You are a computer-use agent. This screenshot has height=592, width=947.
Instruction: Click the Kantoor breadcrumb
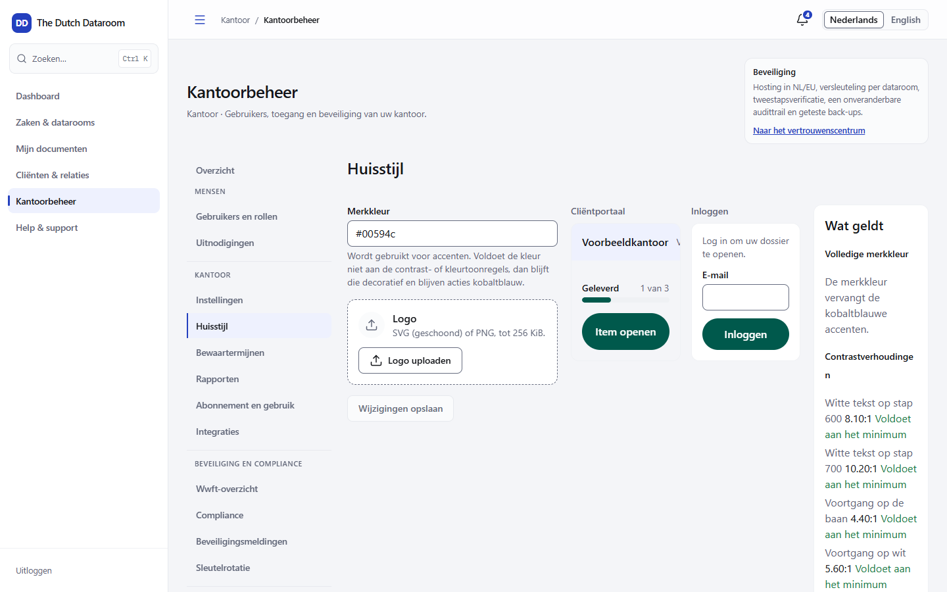coord(235,20)
